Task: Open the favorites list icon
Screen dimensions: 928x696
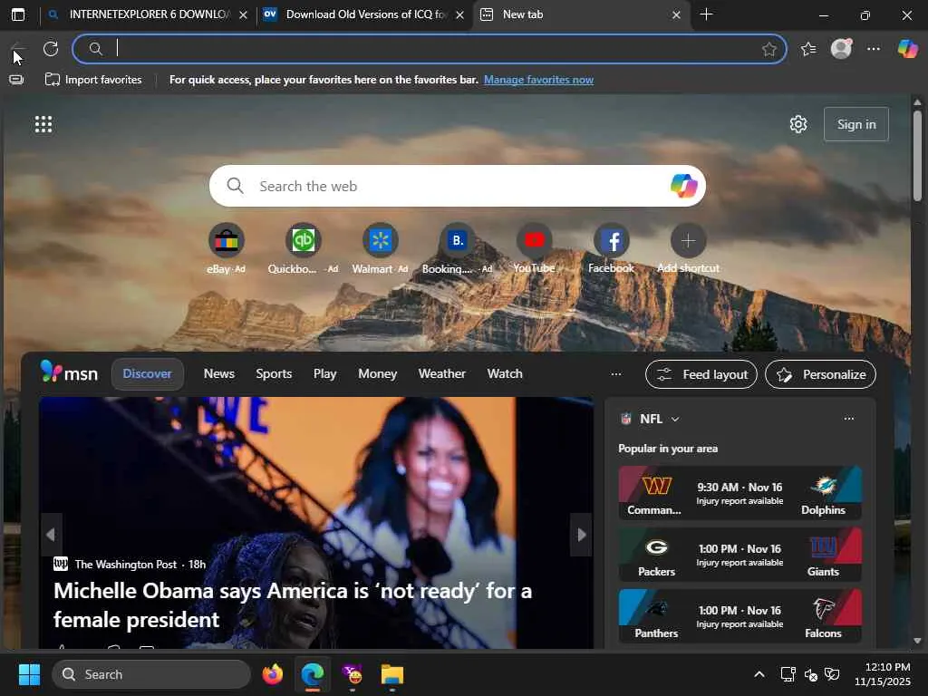Action: 808,49
